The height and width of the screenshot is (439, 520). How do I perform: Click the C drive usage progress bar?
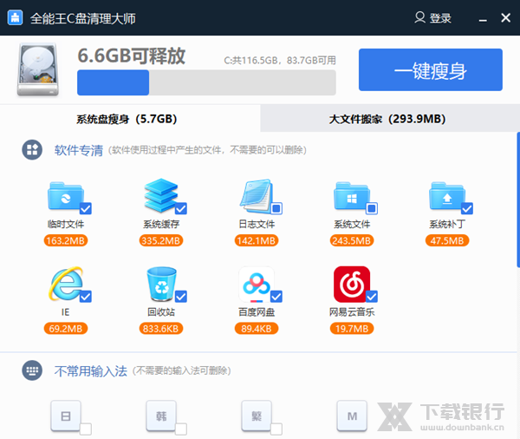[x=206, y=82]
